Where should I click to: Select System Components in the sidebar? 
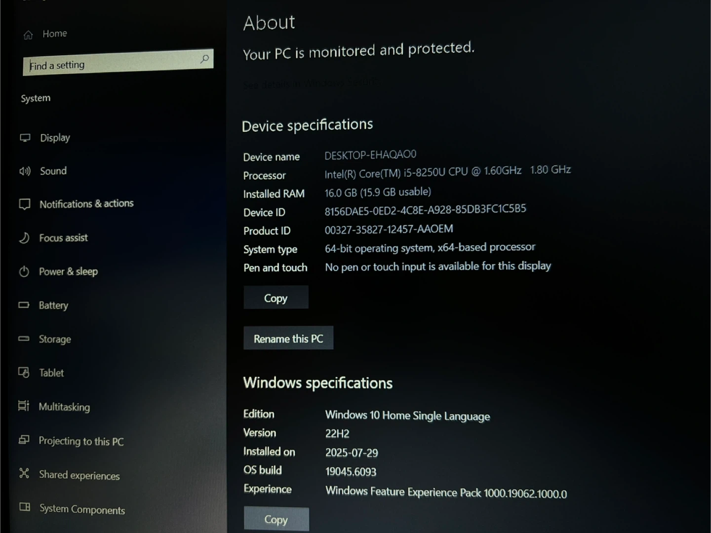[x=82, y=509]
